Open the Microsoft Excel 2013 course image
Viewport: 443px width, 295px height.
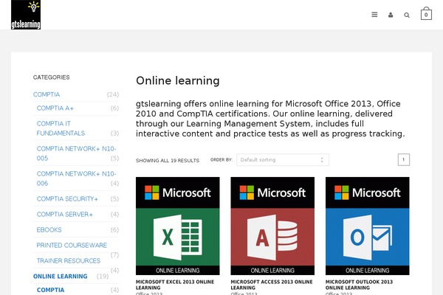[178, 226]
